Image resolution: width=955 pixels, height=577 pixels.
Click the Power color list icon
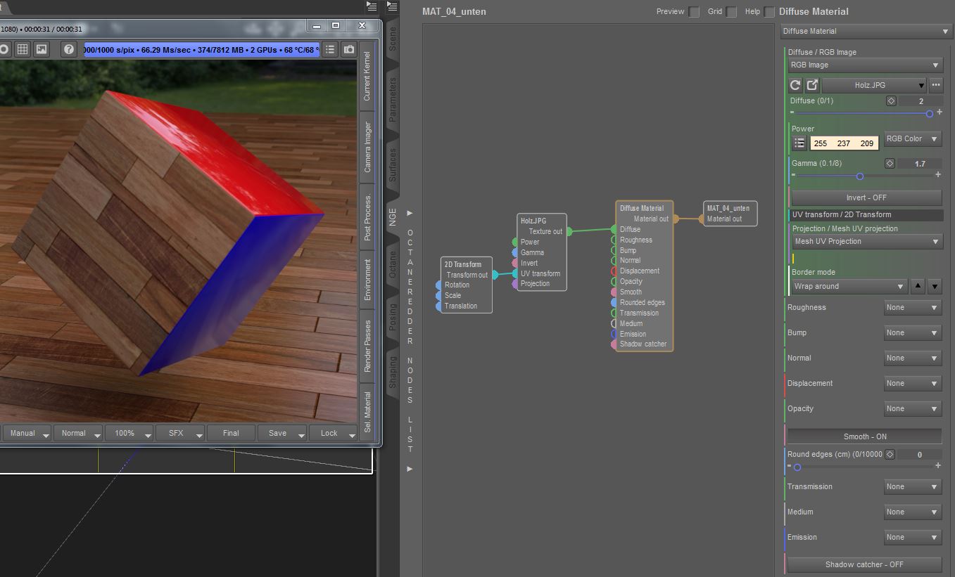[x=799, y=143]
